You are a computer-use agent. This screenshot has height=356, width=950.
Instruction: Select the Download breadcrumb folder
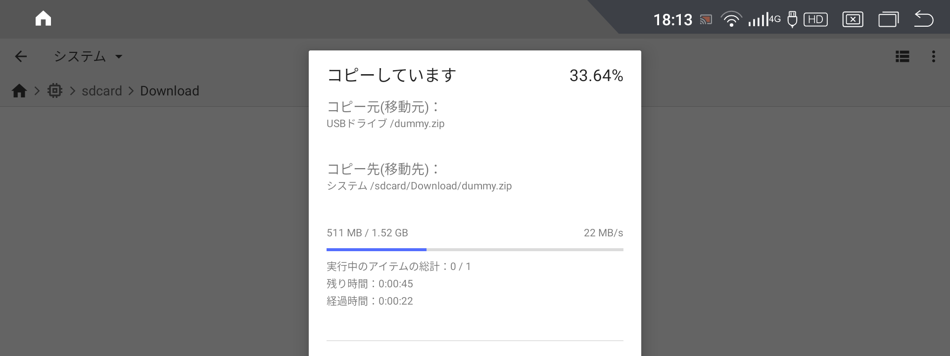[x=170, y=91]
